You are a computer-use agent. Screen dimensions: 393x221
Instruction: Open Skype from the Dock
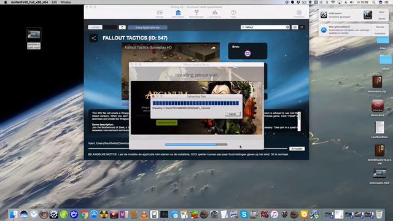click(244, 214)
